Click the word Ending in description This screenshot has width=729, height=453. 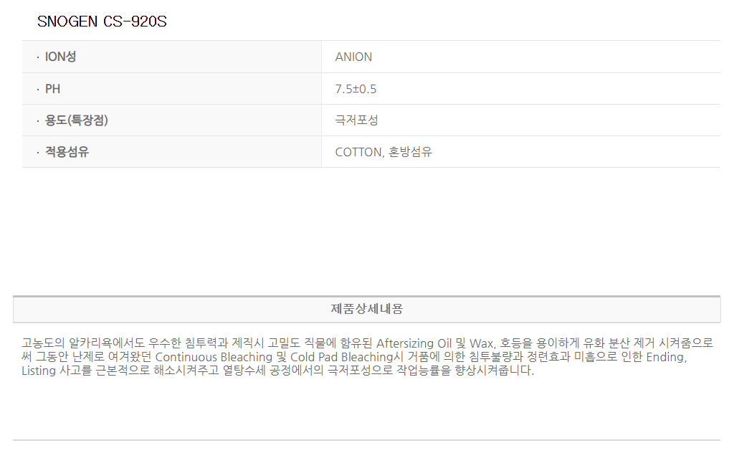tap(665, 357)
